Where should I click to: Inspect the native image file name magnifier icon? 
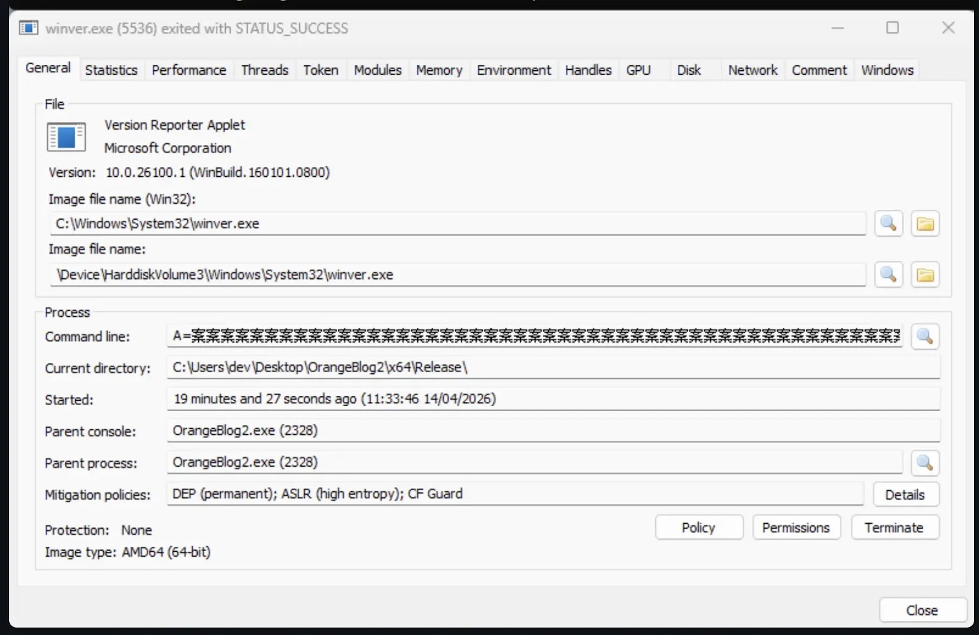coord(888,275)
